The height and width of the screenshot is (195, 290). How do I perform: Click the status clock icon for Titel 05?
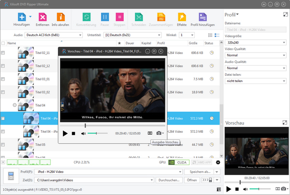tap(212, 144)
